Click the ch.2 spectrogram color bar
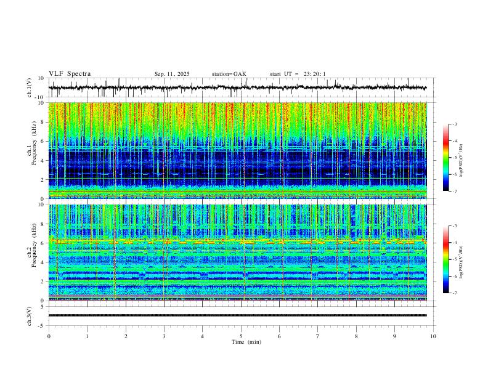This screenshot has width=488, height=377. click(x=445, y=259)
